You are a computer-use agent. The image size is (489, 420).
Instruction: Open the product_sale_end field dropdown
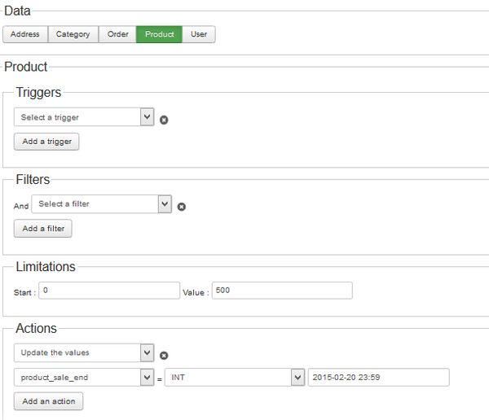click(84, 378)
